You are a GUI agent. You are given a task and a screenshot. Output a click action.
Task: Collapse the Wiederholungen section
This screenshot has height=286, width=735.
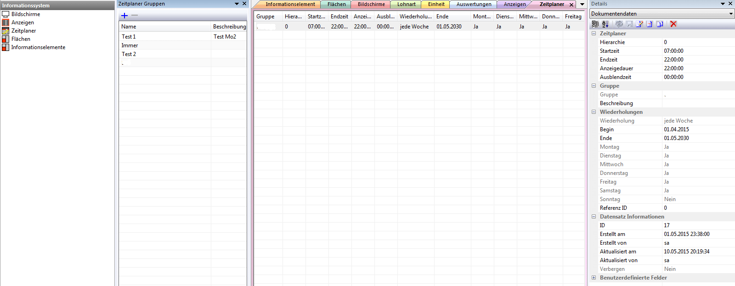coord(594,112)
